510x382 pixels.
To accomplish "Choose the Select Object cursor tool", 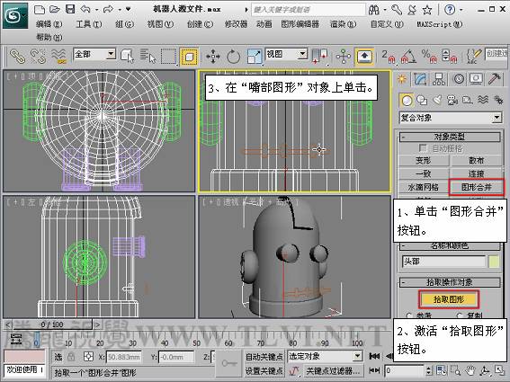I will point(127,57).
